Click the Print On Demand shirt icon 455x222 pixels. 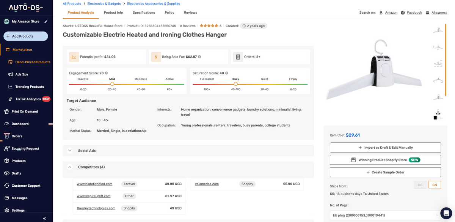(x=6, y=112)
